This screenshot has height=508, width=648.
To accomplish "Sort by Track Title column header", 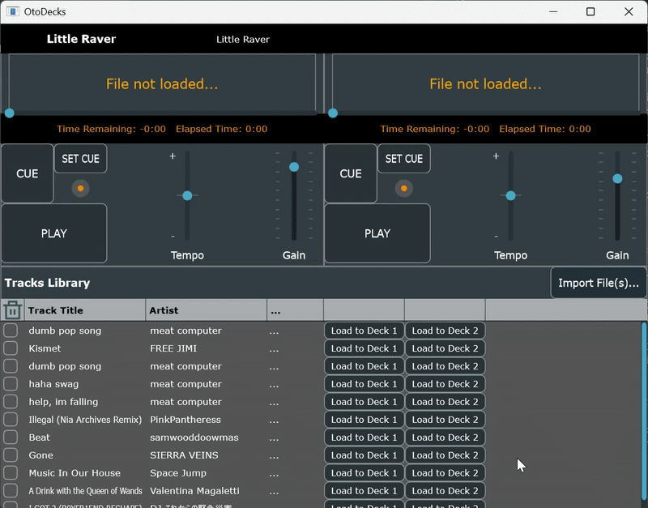I will pos(85,310).
